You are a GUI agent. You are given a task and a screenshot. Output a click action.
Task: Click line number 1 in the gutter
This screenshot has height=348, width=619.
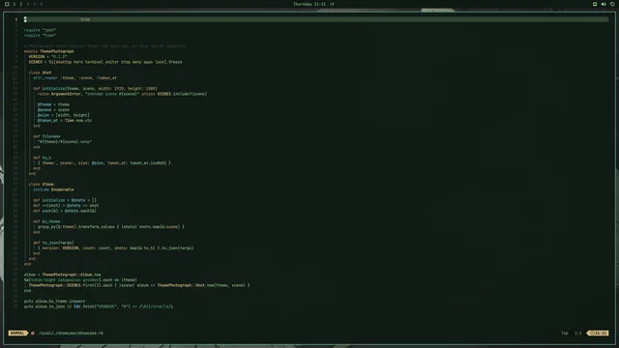tap(16, 19)
